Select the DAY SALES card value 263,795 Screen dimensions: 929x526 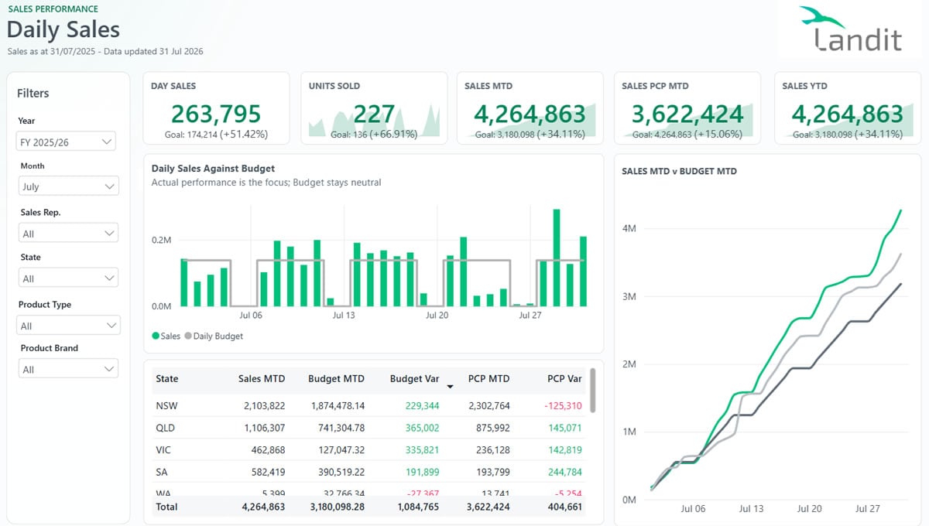pyautogui.click(x=216, y=114)
